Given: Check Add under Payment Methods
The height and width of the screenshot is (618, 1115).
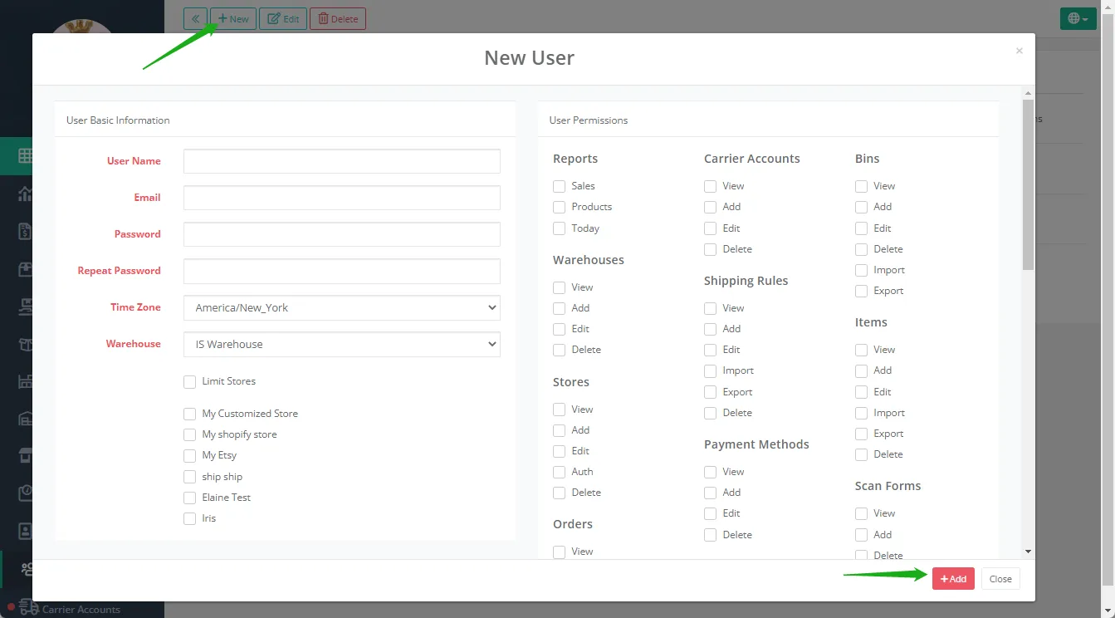Looking at the screenshot, I should (711, 493).
